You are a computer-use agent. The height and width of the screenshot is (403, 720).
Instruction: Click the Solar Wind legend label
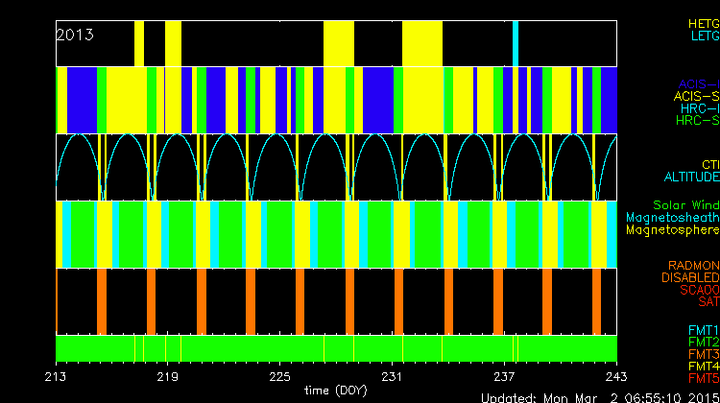685,205
